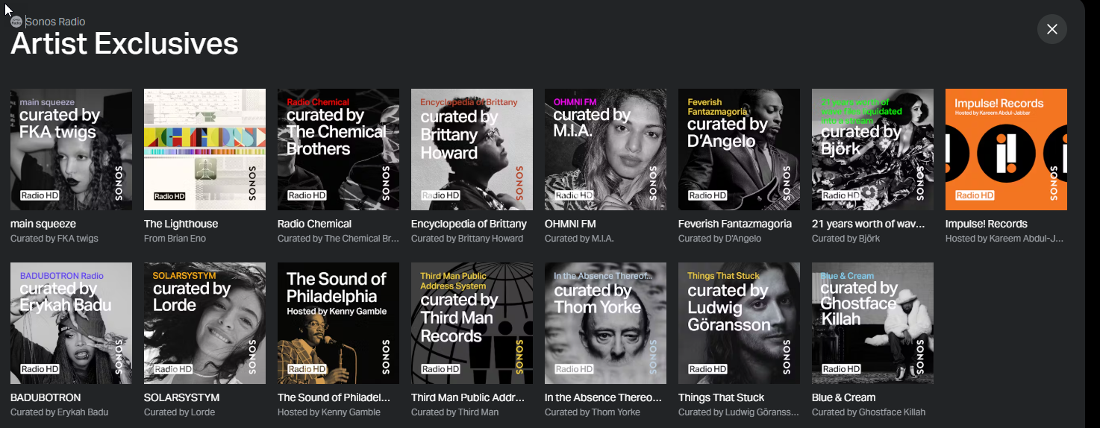Click the Sonos Radio logo icon
The width and height of the screenshot is (1100, 428).
16,22
